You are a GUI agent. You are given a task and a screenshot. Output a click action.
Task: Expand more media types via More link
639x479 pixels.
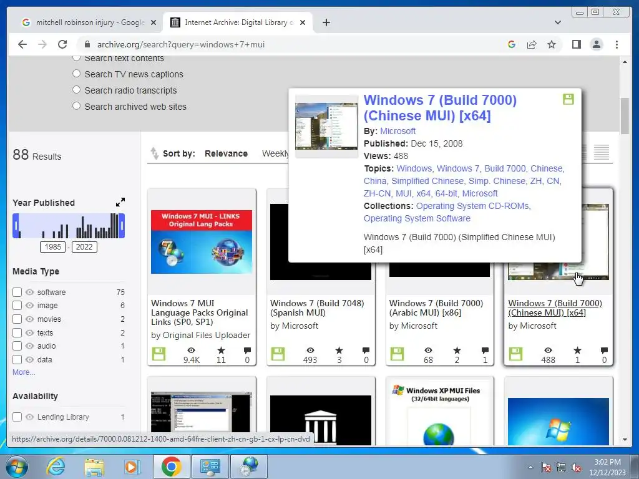pos(24,372)
